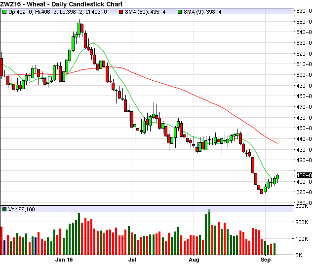This screenshot has width=316, height=264.
Task: Click the 520-0 price axis label
Action: click(x=304, y=54)
